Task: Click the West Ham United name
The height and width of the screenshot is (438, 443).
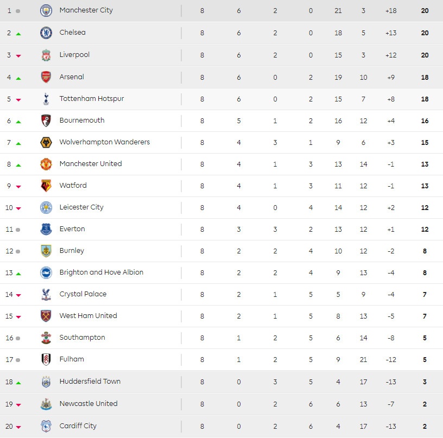Action: click(88, 316)
